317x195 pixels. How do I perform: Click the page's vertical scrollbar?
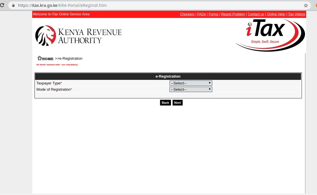305,122
